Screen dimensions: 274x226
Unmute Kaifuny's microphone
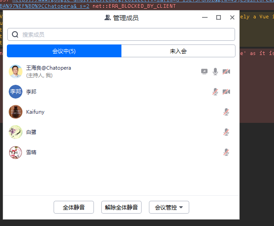226,112
